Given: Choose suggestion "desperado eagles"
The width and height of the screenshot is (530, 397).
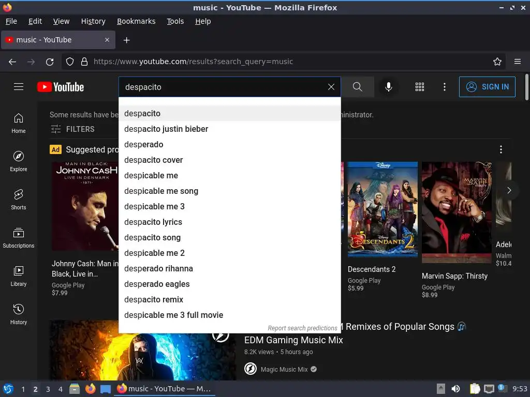Looking at the screenshot, I should [x=230, y=284].
